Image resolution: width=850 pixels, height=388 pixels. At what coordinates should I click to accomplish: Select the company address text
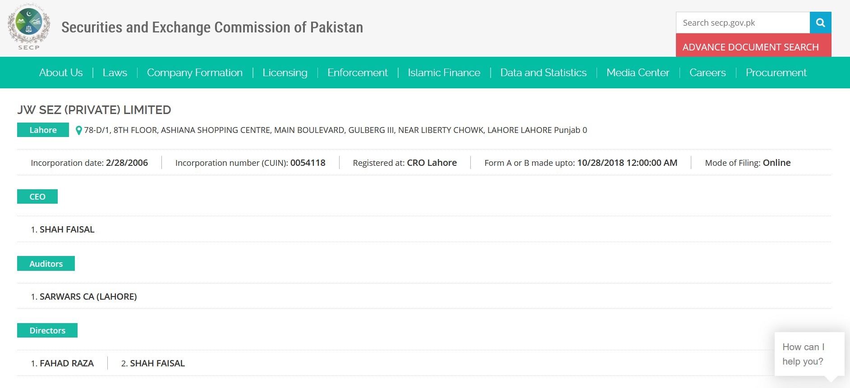tap(335, 130)
